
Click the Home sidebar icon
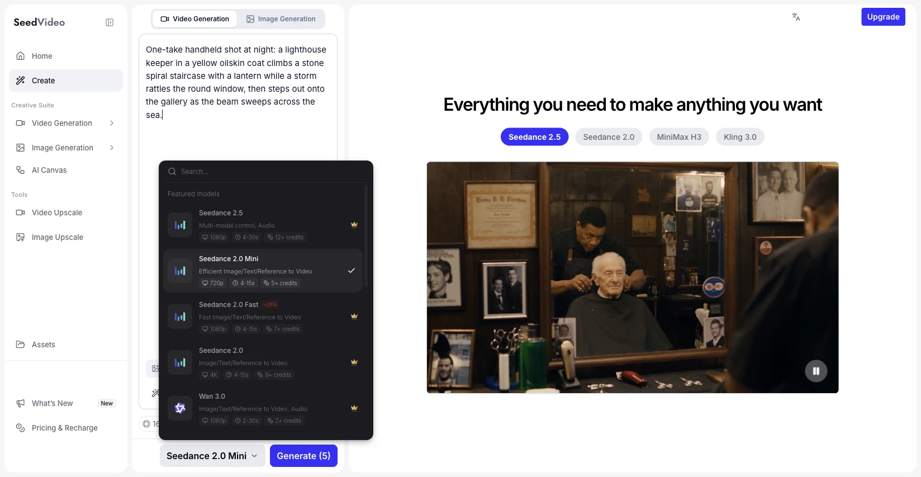[x=21, y=56]
